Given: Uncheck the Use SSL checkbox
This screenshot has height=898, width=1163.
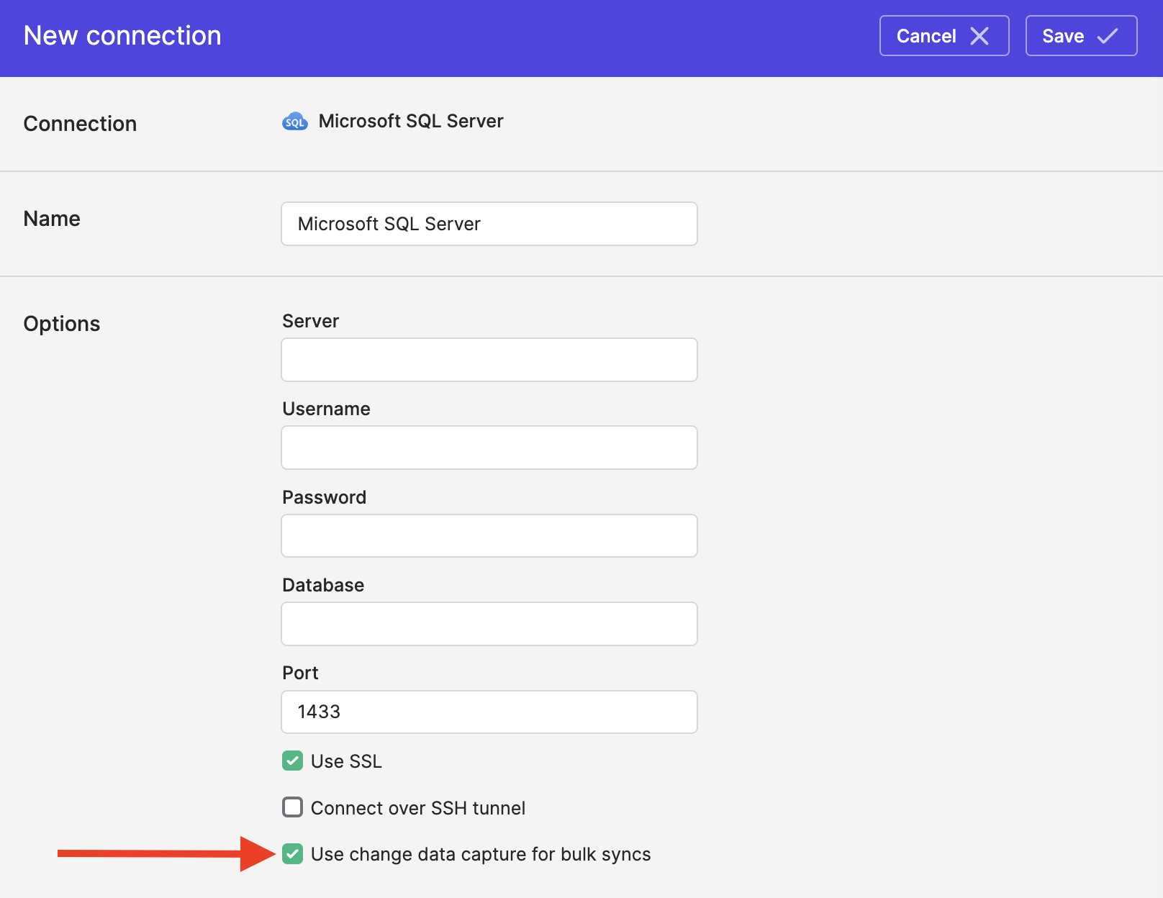Looking at the screenshot, I should point(292,761).
